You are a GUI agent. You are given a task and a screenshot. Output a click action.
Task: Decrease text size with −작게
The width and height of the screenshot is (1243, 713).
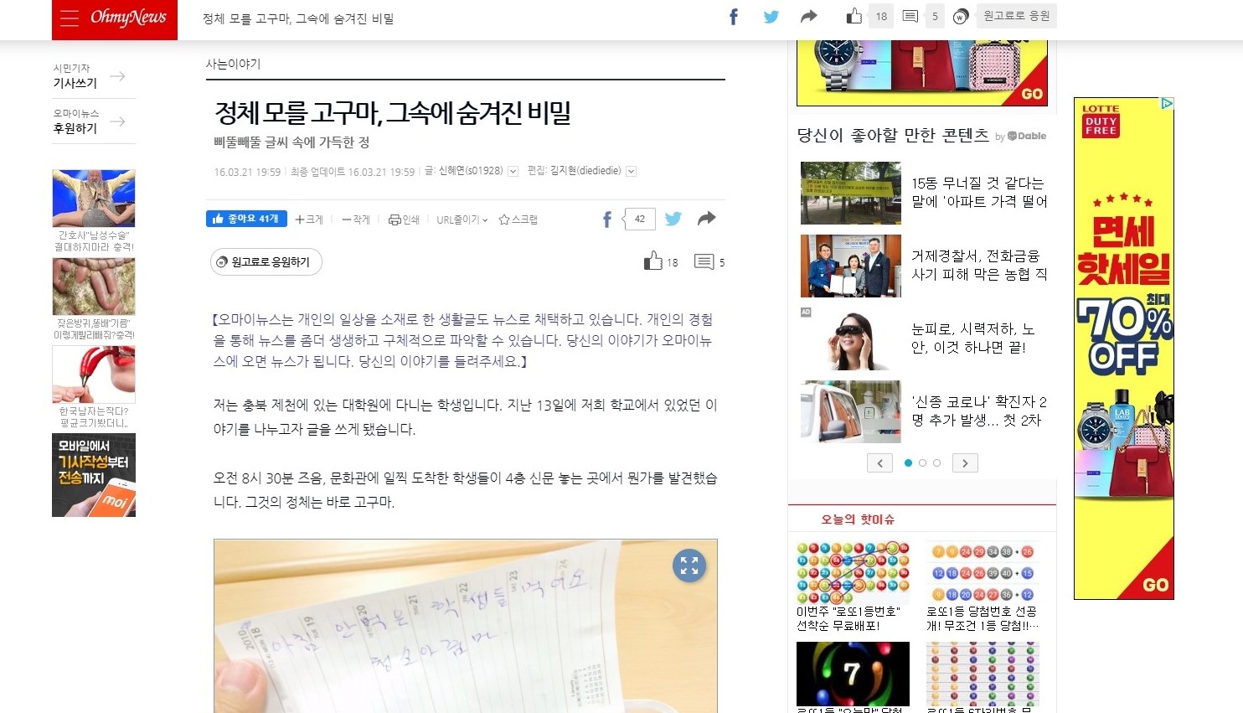[x=356, y=220]
